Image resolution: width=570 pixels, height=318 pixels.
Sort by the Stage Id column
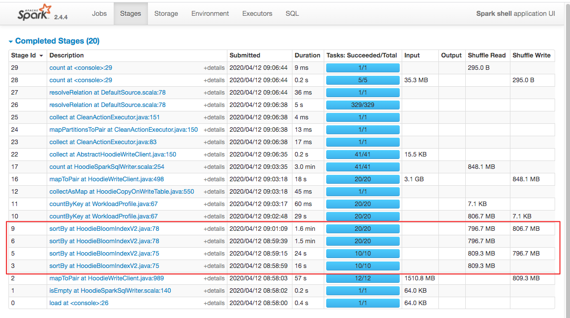click(27, 55)
